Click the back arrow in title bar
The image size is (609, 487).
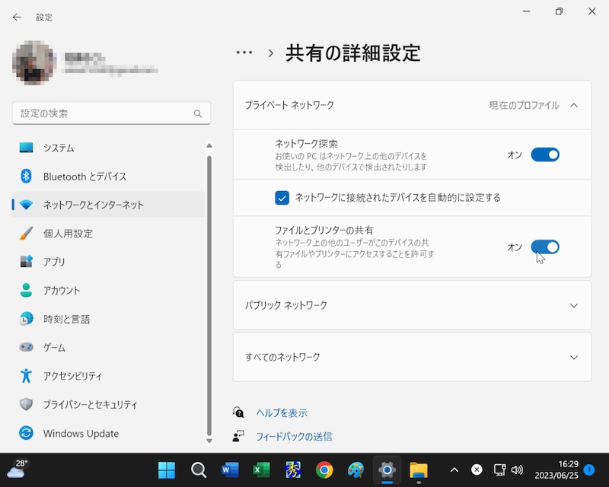17,17
